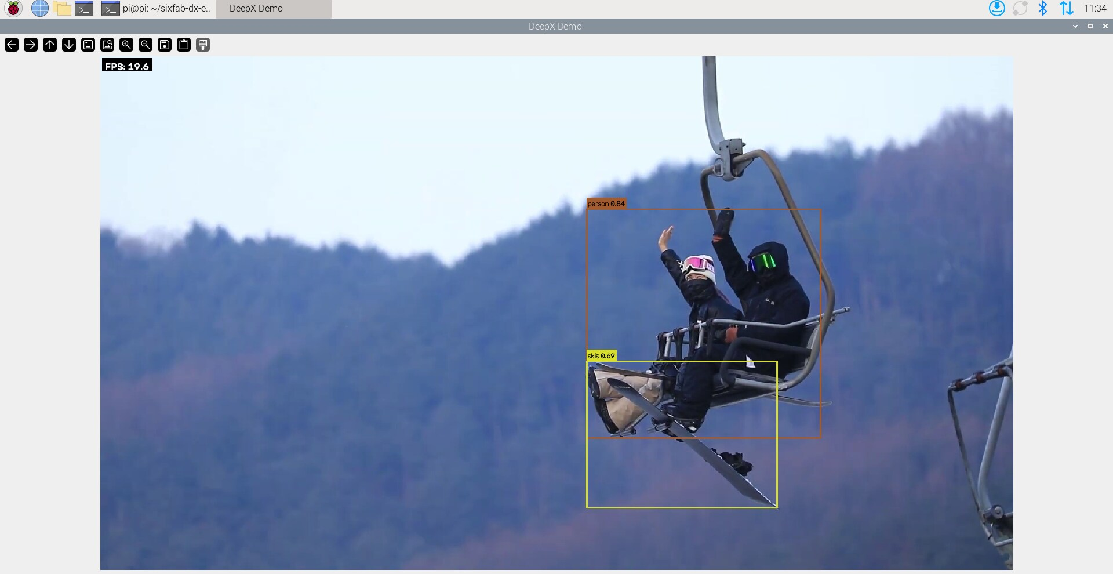Open the Raspberry Pi main menu
This screenshot has height=574, width=1113.
click(13, 9)
